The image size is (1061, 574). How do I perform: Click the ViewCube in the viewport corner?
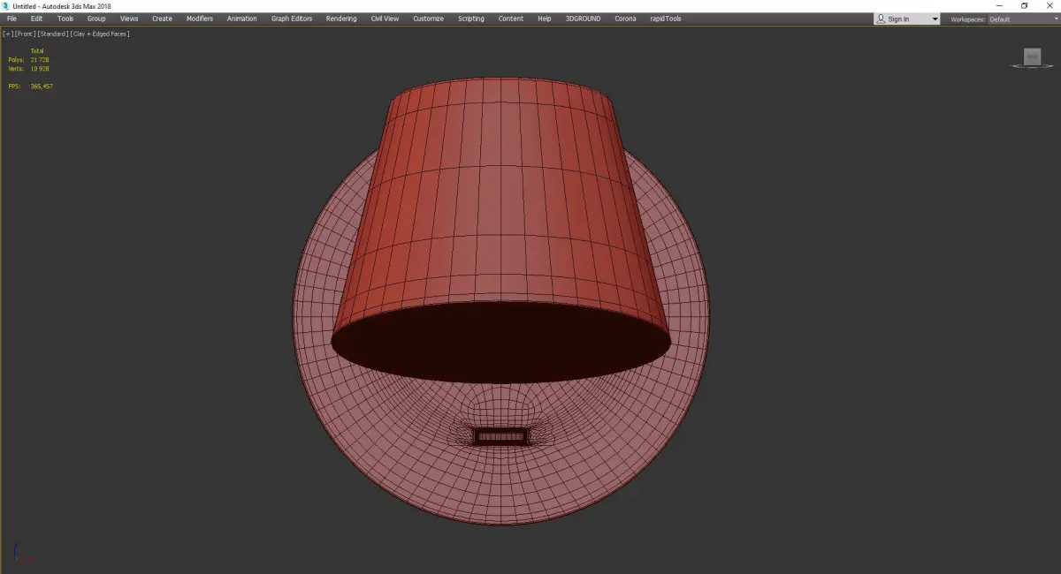click(1032, 57)
